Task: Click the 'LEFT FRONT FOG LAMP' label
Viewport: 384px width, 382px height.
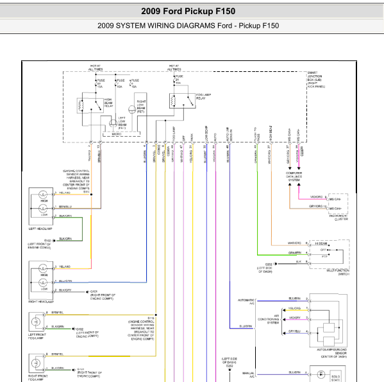Action: 37,336
